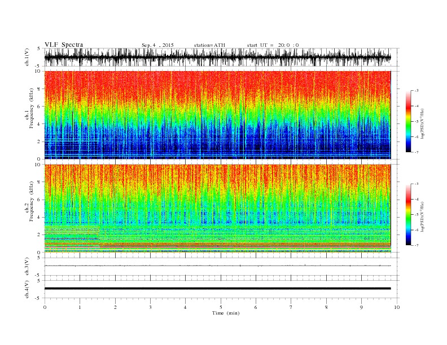Screen dimensions: 447x345
Task: Click the "VLF Spectra" plot title
Action: click(x=64, y=45)
